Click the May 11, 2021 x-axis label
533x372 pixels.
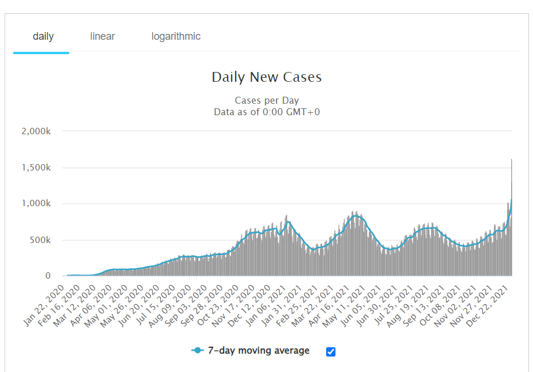[x=343, y=305]
